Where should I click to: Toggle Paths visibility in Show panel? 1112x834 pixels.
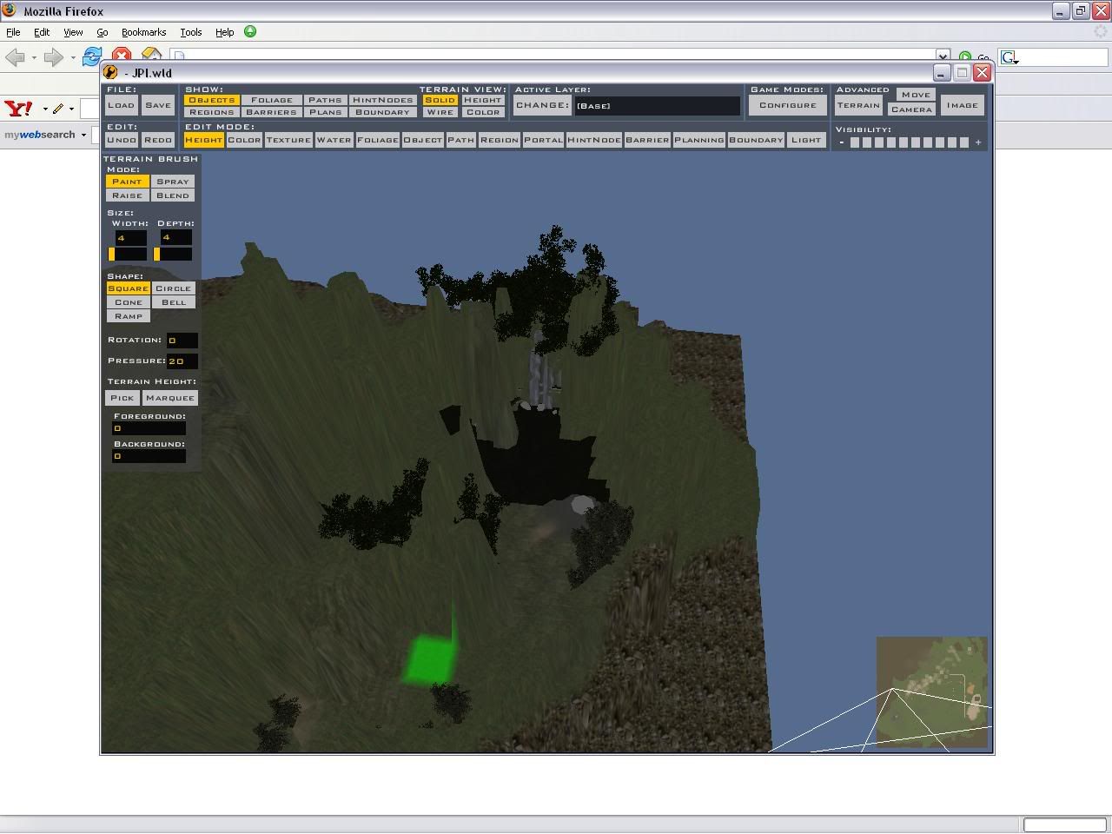click(325, 100)
